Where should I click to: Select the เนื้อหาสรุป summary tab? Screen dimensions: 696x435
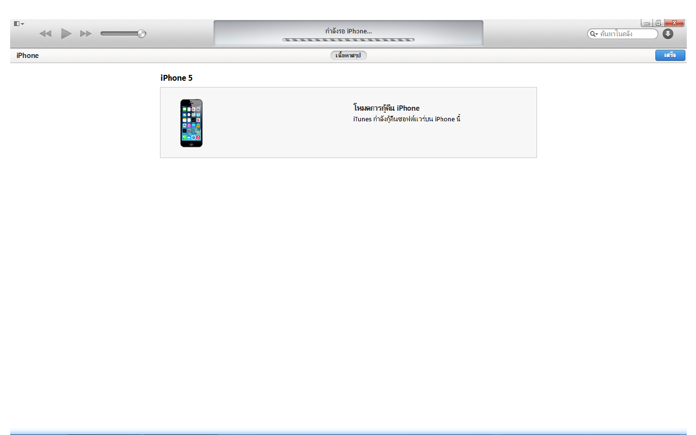point(348,55)
